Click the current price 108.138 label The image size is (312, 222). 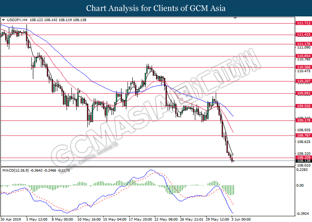[304, 161]
